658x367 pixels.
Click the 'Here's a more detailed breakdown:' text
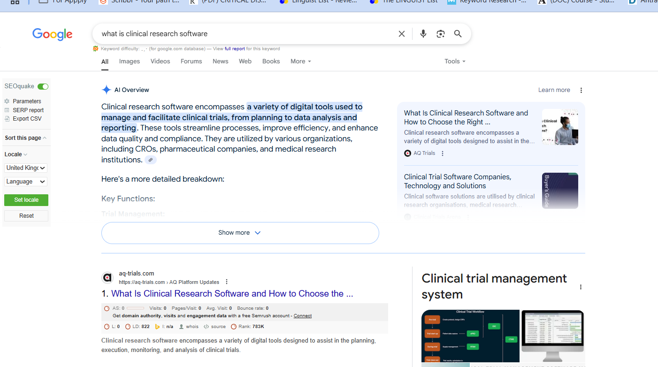(x=163, y=179)
